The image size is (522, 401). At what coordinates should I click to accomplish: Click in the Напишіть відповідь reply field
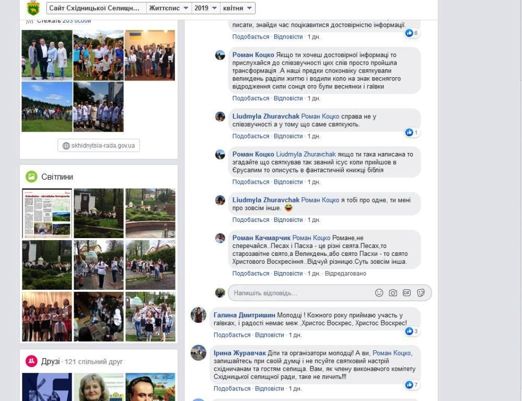click(x=298, y=293)
